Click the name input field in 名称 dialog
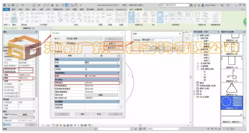 click(157, 40)
